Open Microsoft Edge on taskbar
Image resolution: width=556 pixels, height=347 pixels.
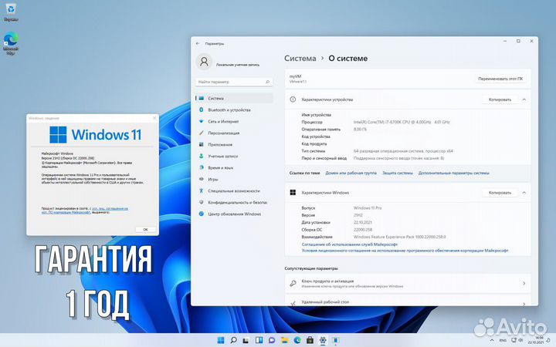pos(297,340)
